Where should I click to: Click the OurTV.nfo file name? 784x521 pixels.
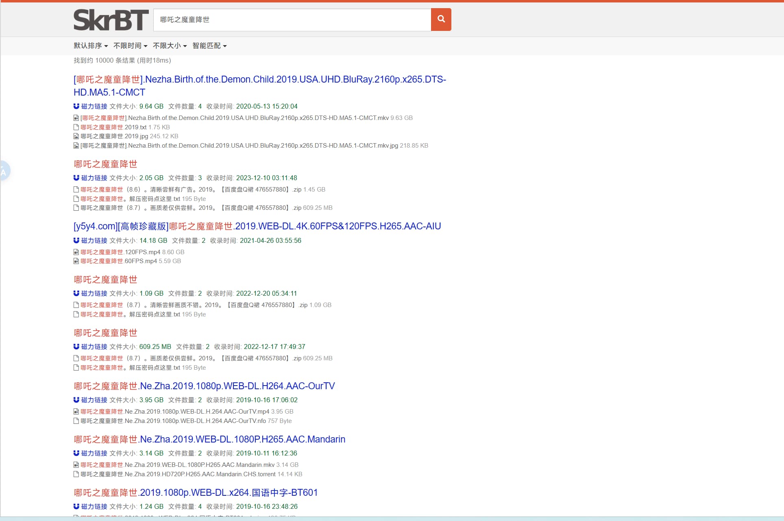173,421
